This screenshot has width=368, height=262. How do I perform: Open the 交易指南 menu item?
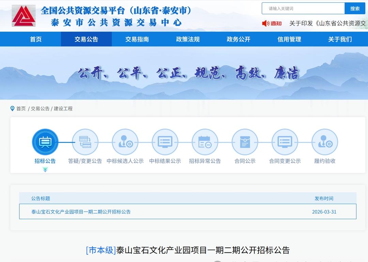point(137,39)
